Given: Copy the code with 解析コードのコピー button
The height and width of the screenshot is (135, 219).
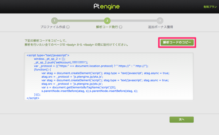Looking at the screenshot, I should pyautogui.click(x=177, y=42).
